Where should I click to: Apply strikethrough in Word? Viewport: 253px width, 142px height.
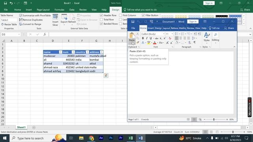point(157,38)
